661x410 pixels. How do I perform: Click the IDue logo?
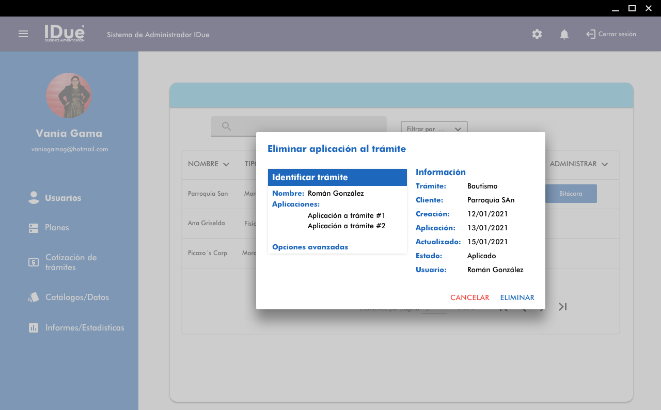coord(65,34)
